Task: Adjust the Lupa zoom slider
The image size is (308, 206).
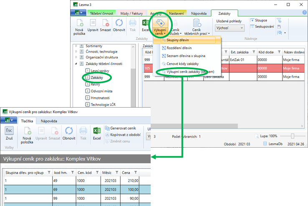Action: [293, 136]
